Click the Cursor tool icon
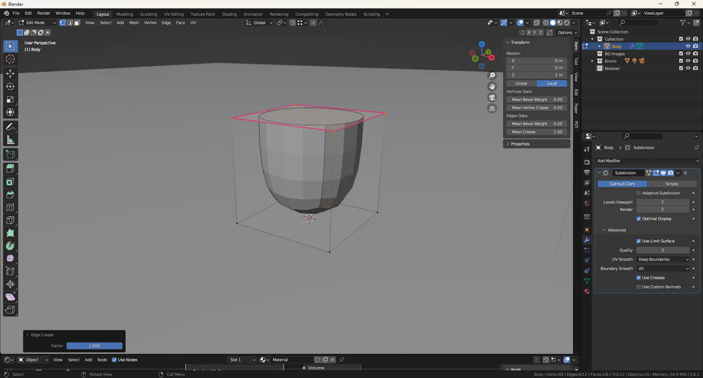 click(x=10, y=59)
